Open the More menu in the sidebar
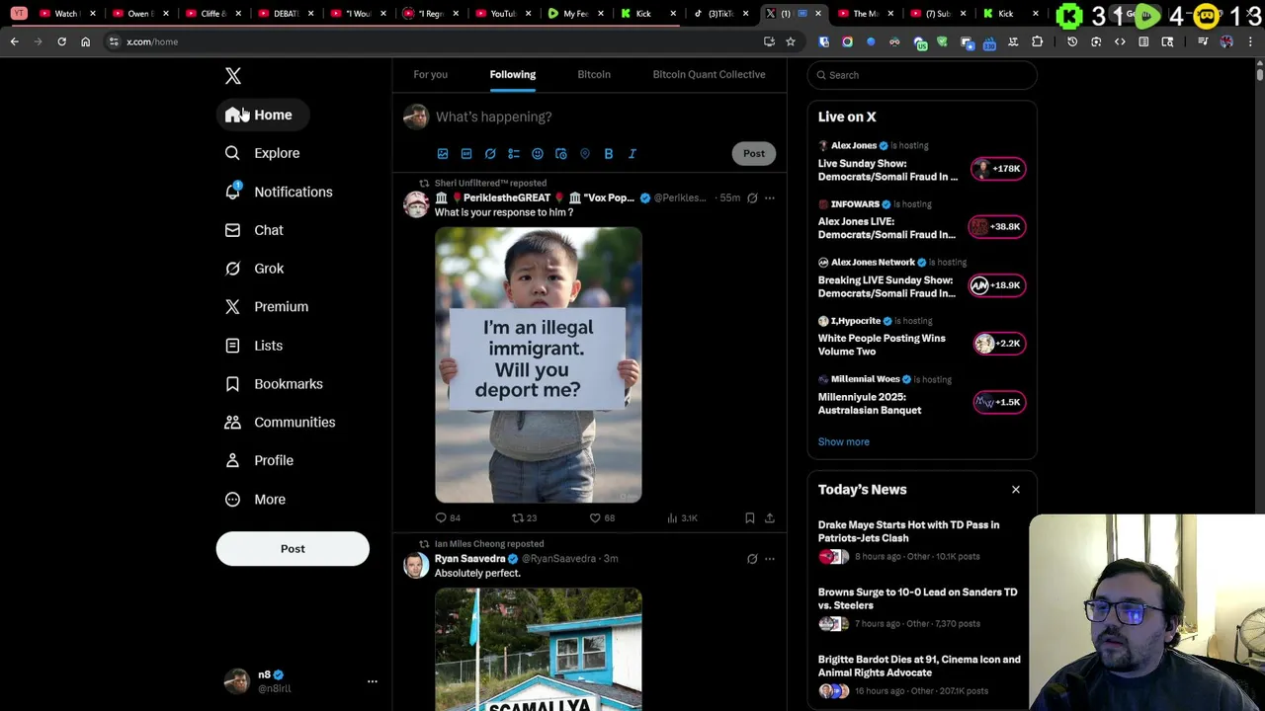 pyautogui.click(x=256, y=500)
